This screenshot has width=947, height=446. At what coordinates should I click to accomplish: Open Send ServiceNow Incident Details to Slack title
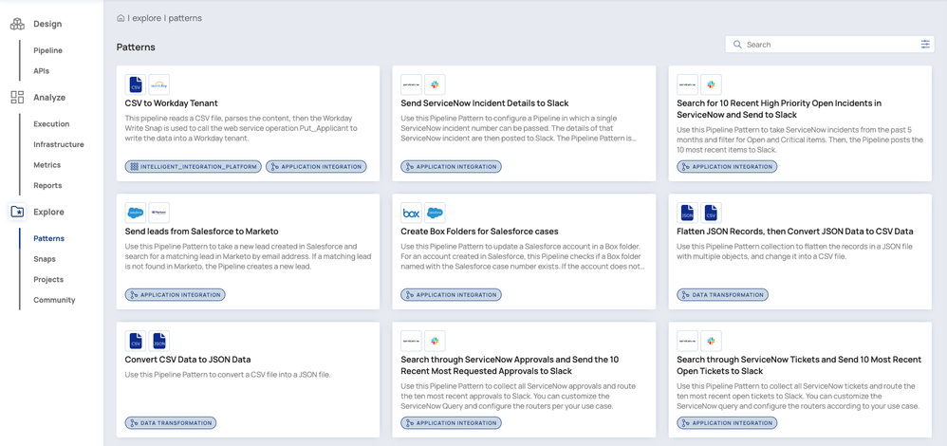pyautogui.click(x=485, y=103)
